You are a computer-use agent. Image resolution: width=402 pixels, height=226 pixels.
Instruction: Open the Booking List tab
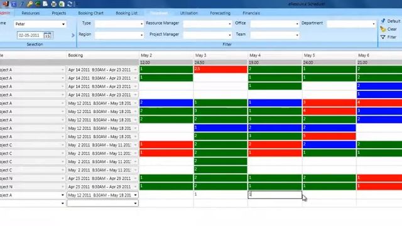click(x=126, y=13)
